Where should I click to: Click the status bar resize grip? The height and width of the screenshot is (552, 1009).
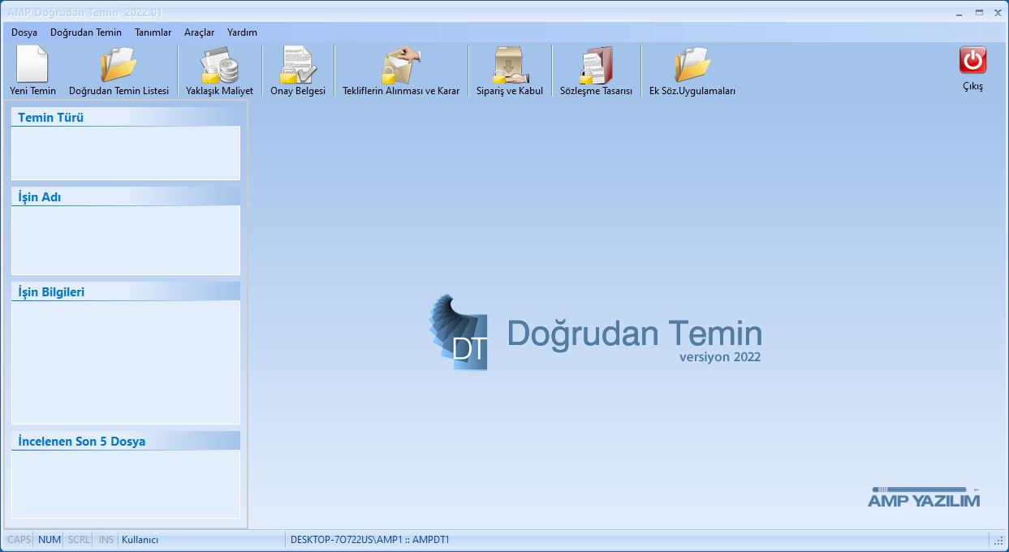(x=998, y=541)
